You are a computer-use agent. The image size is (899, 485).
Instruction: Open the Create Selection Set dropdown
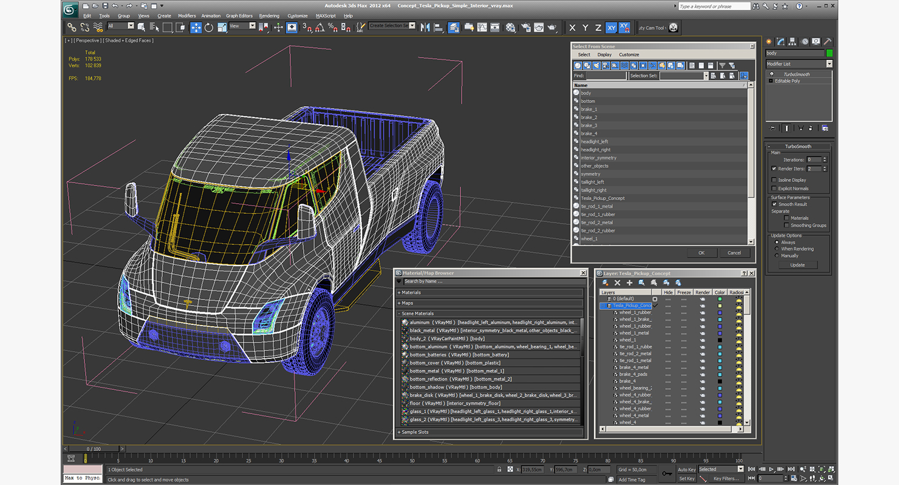coord(392,26)
